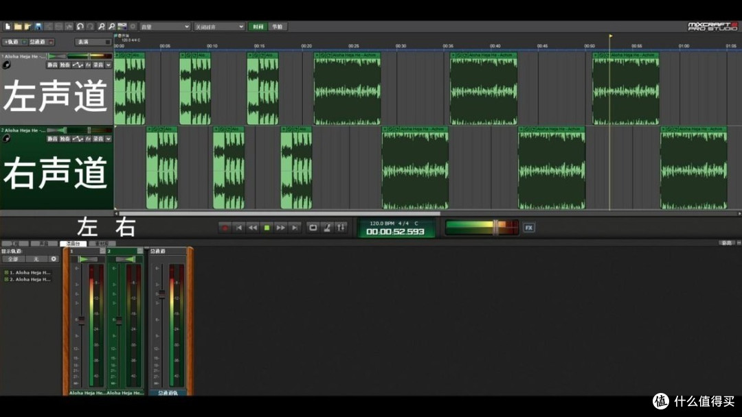
Task: Click the yellow playhead marker flag
Action: [x=611, y=36]
